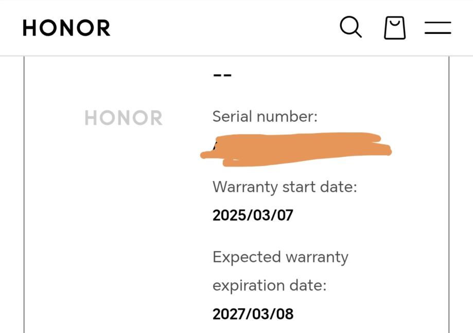Click the word "Warranty" in start date label

(246, 187)
